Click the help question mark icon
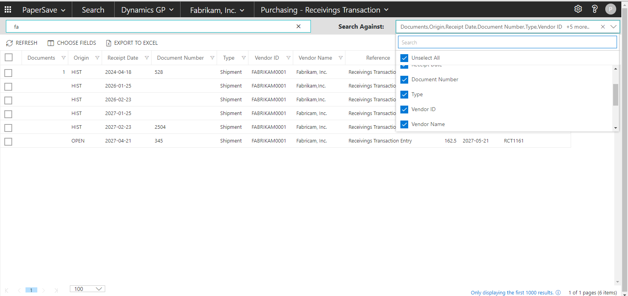This screenshot has width=628, height=296. coord(595,9)
